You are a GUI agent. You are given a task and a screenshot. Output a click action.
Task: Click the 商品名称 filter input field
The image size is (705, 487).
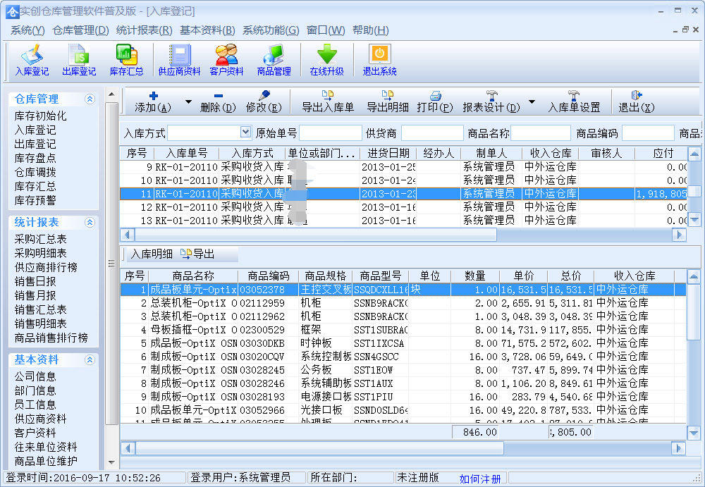pyautogui.click(x=541, y=132)
